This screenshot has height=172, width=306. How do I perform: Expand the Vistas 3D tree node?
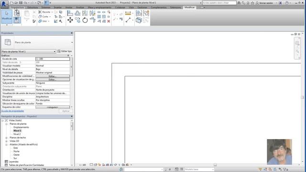point(6,141)
